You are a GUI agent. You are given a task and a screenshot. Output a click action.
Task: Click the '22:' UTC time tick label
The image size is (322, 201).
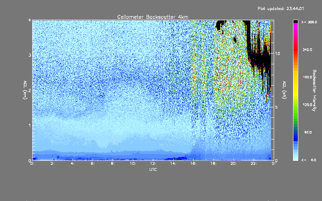[254, 164]
